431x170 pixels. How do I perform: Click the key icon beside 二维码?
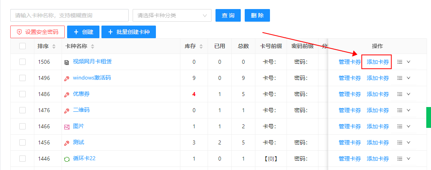[67, 111]
